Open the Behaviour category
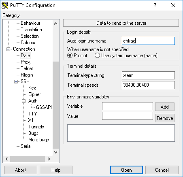 (x=30, y=23)
